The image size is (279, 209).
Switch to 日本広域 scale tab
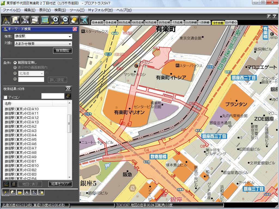pos(111,22)
